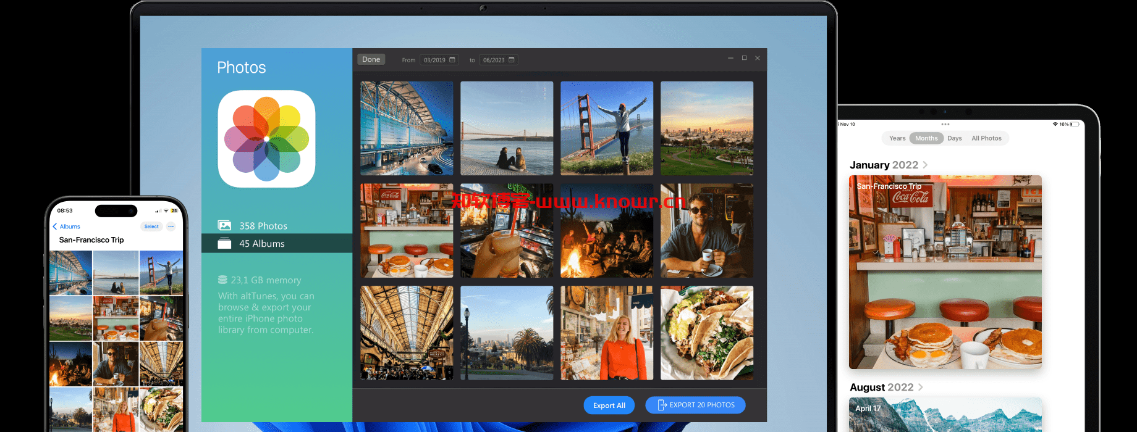Expand August 2022 chevron on iPad

click(920, 387)
